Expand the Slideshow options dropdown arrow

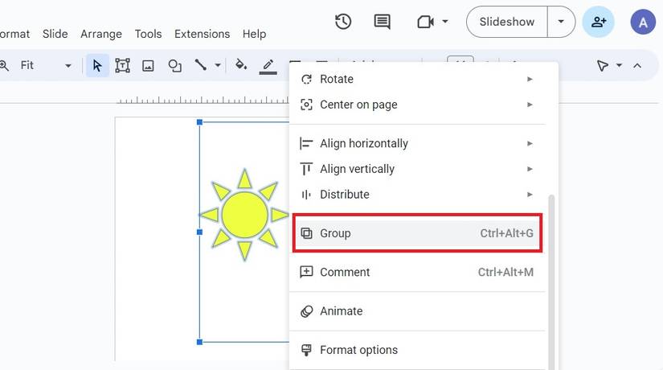pos(561,22)
